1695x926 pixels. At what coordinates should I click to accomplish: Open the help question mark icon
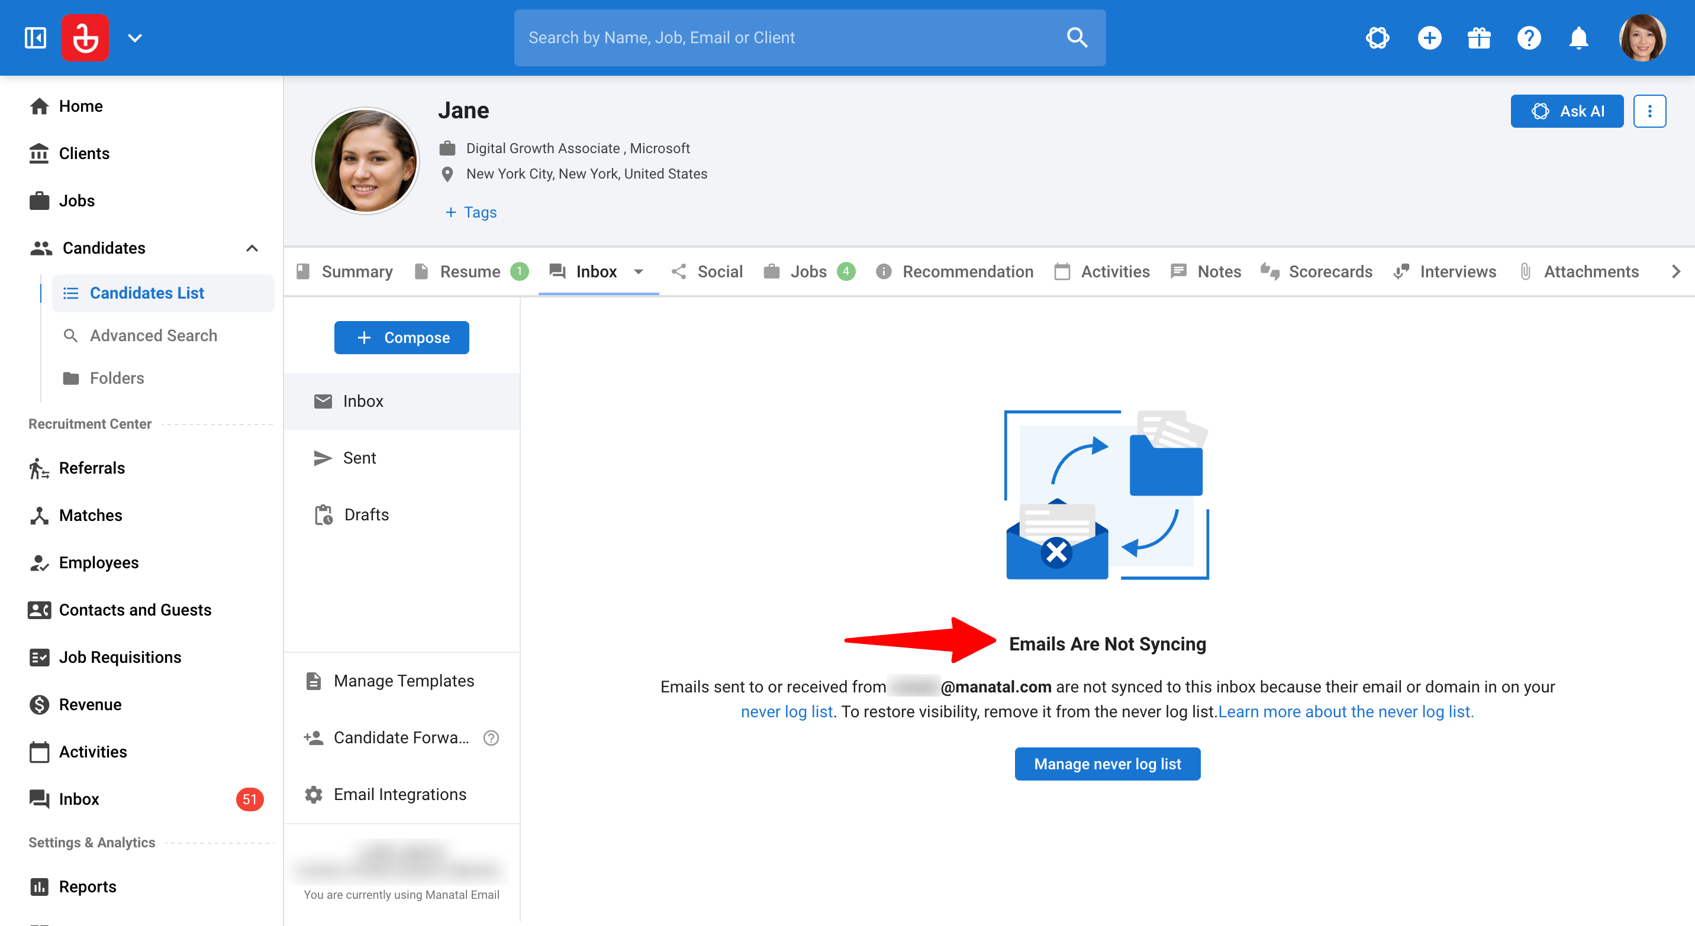pos(1529,37)
